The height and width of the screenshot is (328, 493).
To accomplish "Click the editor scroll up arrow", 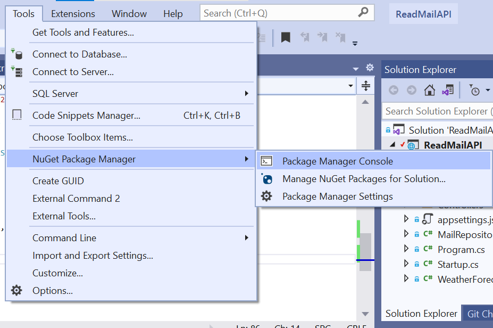I will (365, 102).
